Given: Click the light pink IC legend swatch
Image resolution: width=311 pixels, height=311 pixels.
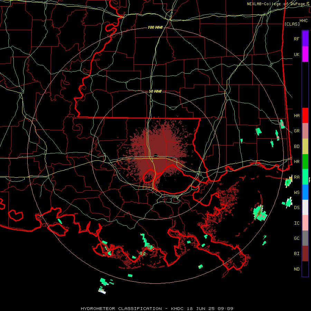Looking at the screenshot, I should point(305,223).
